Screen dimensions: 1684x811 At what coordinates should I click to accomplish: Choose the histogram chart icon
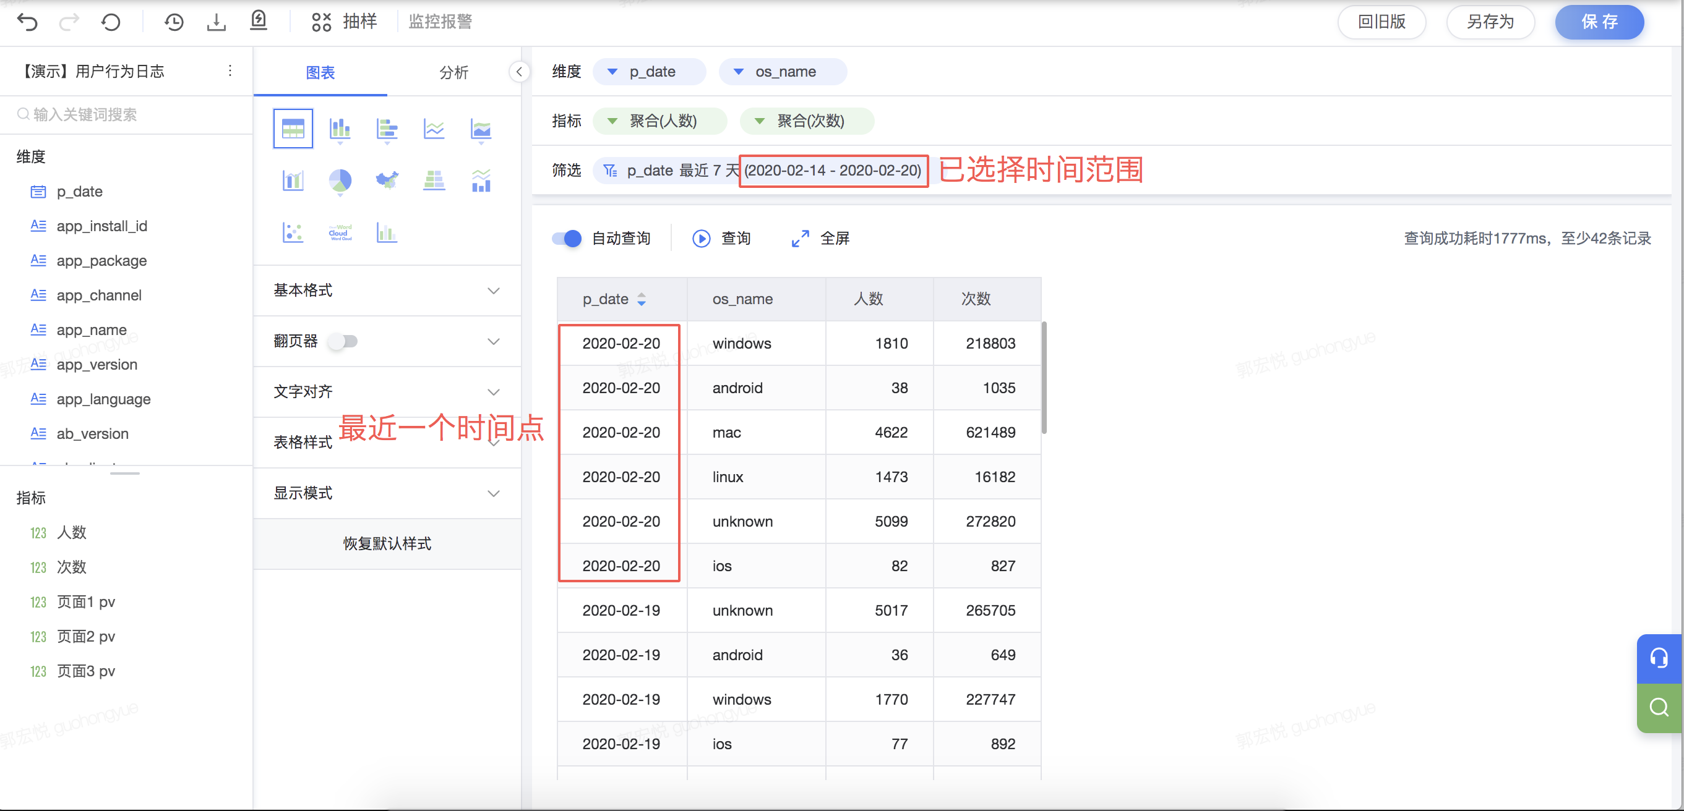[x=387, y=232]
